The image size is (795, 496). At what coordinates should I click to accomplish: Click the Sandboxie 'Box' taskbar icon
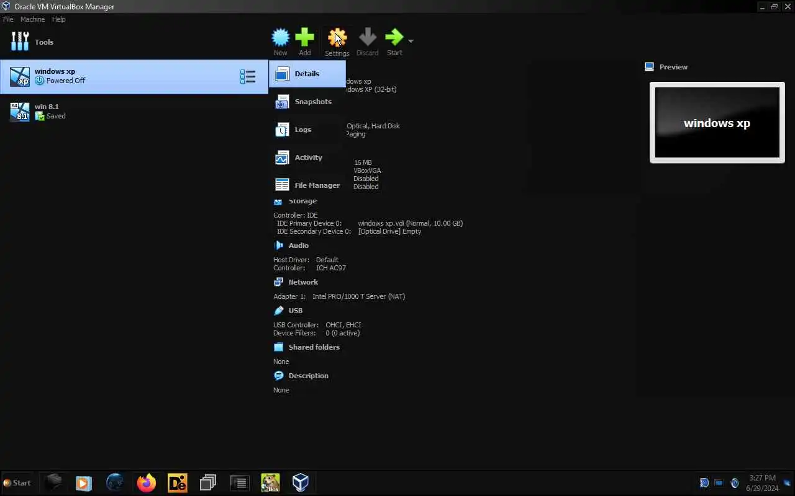tap(270, 482)
